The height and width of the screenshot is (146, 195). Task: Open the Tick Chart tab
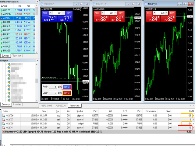[17, 56]
